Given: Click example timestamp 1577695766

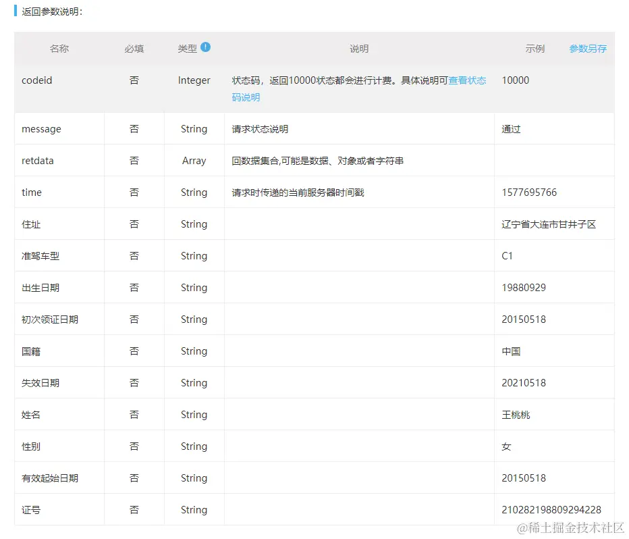Looking at the screenshot, I should [529, 192].
